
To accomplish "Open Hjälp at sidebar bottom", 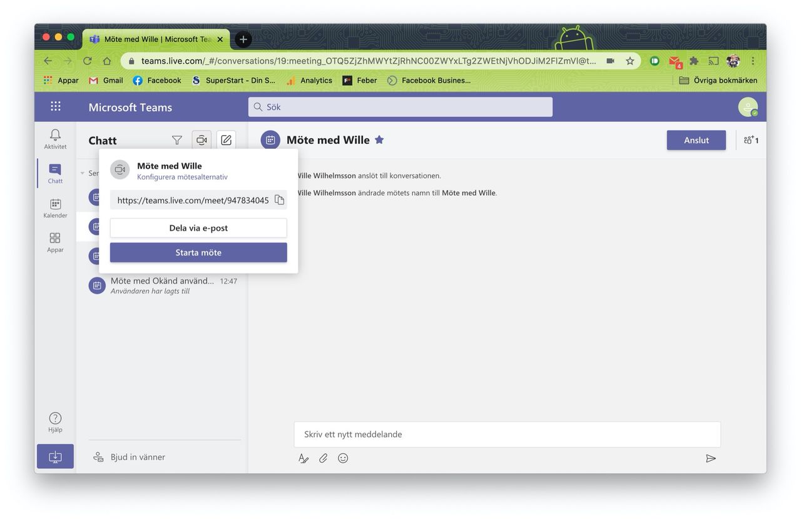I will tap(55, 422).
